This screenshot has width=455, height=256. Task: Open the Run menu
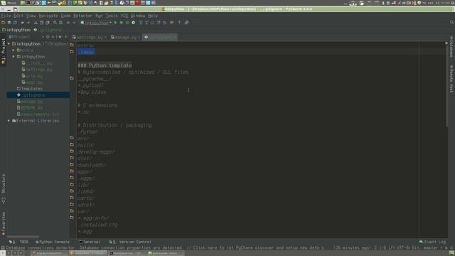99,16
